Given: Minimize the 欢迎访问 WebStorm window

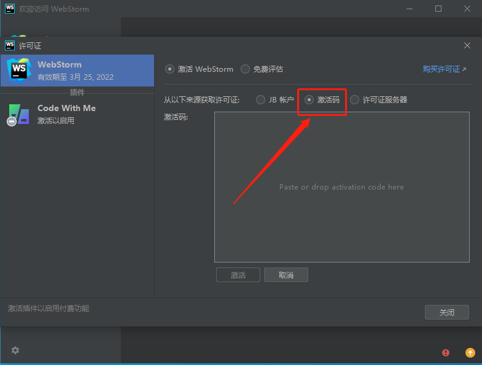Looking at the screenshot, I should click(410, 9).
